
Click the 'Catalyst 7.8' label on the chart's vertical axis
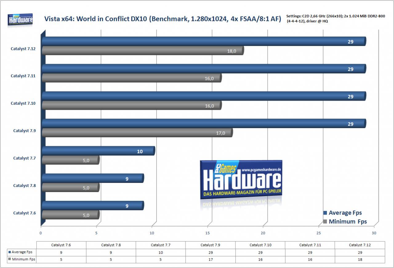[x=25, y=185]
